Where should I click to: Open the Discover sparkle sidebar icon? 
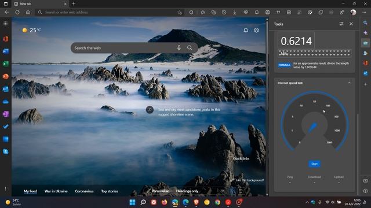[x=366, y=33]
